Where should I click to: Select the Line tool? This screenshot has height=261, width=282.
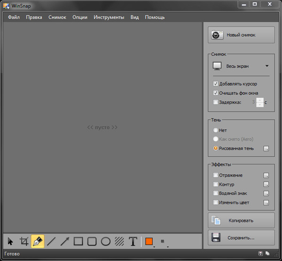tap(51, 242)
